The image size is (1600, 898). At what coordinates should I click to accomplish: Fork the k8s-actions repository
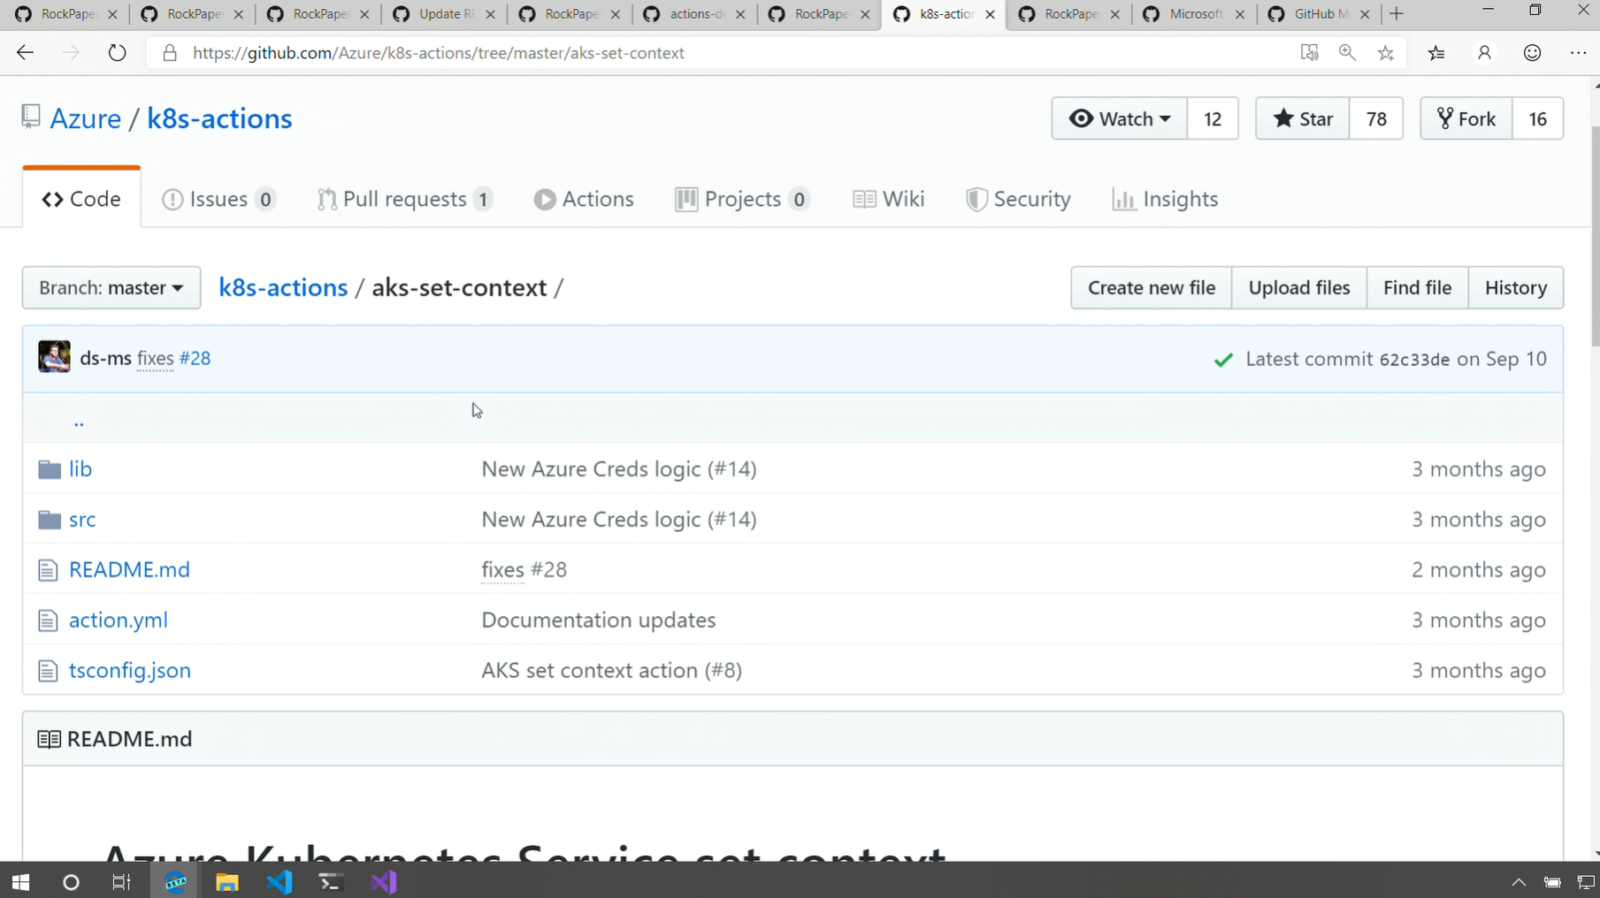(x=1466, y=118)
